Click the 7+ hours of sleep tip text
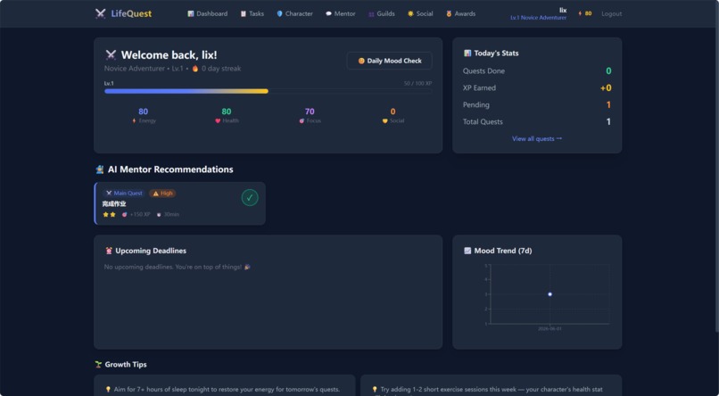The width and height of the screenshot is (719, 396). tap(227, 389)
